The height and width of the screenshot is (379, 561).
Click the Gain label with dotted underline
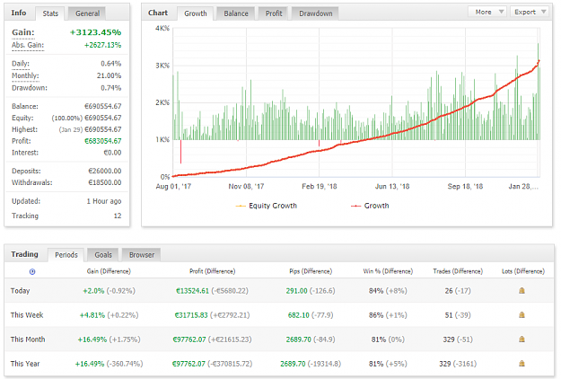tap(23, 32)
